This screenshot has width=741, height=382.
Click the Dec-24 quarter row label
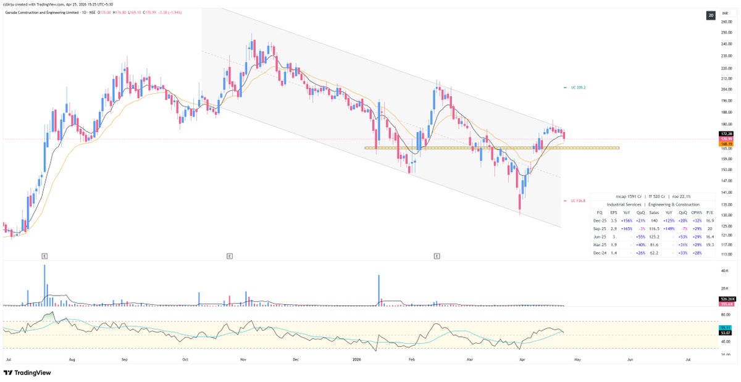(x=599, y=252)
